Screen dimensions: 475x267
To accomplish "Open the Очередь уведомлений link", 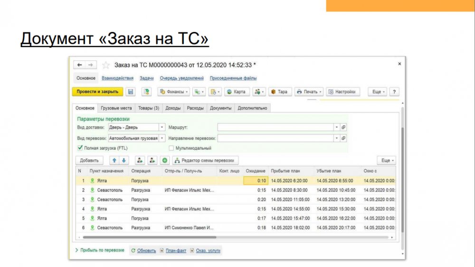I will pyautogui.click(x=181, y=78).
